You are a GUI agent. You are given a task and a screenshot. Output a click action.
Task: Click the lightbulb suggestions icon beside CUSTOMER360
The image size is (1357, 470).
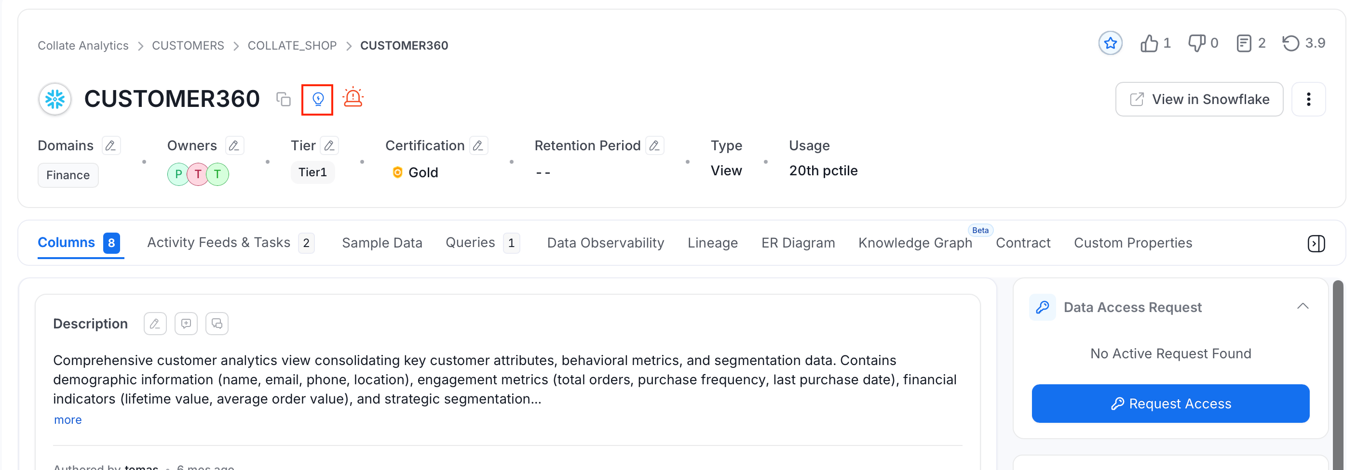[318, 99]
